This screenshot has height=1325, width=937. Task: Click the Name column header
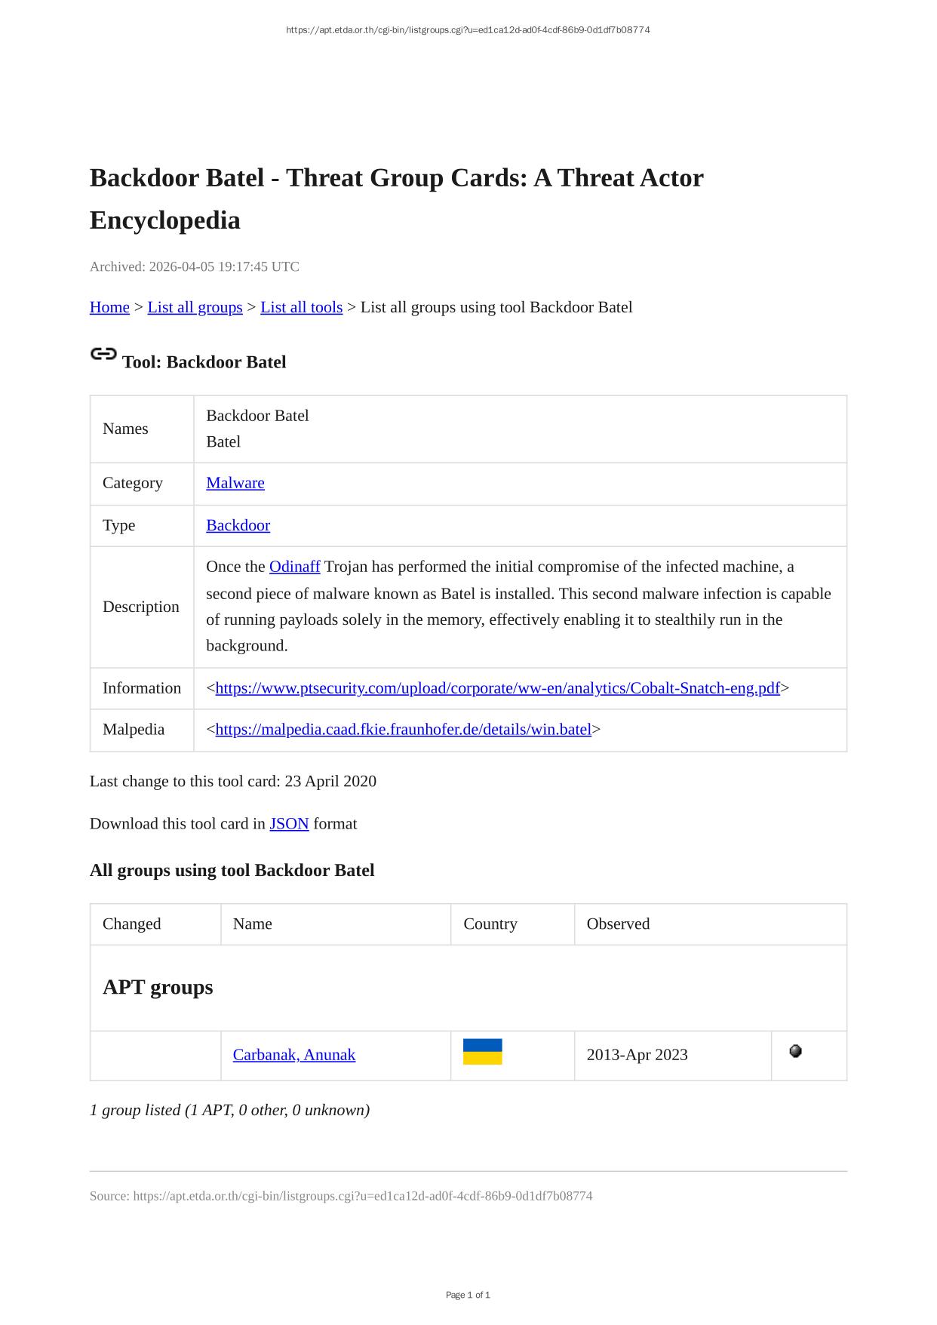(253, 924)
